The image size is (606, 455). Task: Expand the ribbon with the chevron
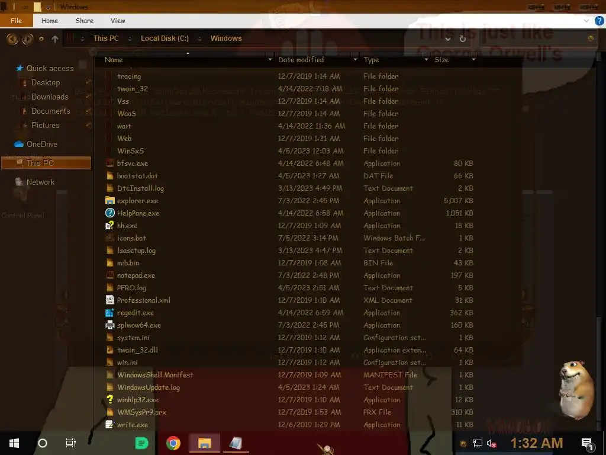(x=586, y=21)
